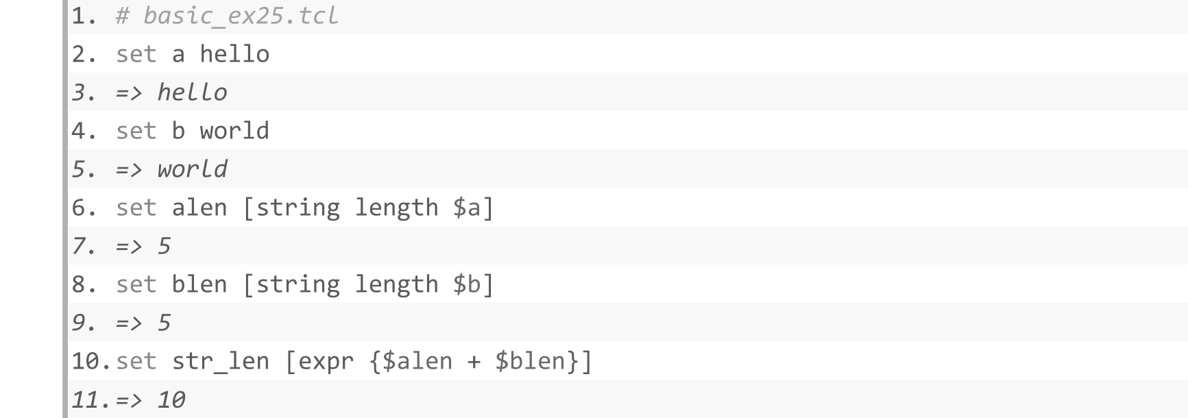Image resolution: width=1188 pixels, height=418 pixels.
Task: Click the '=> 5' output on line 9
Action: pos(143,323)
